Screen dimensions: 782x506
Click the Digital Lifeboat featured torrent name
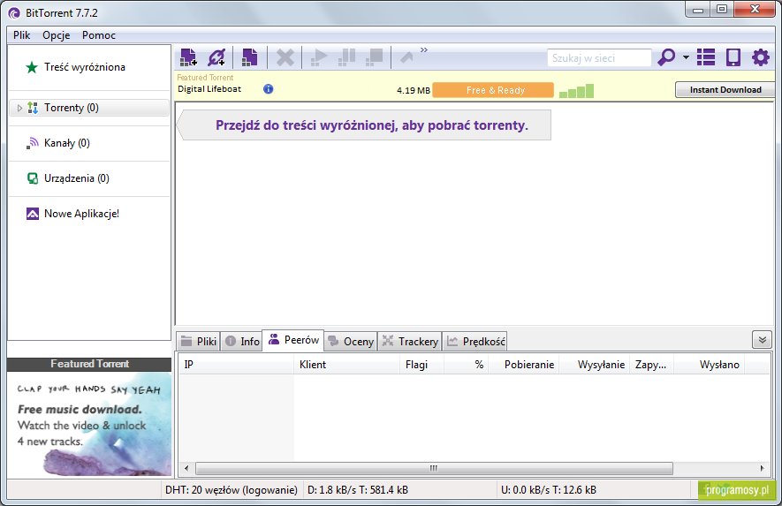209,88
